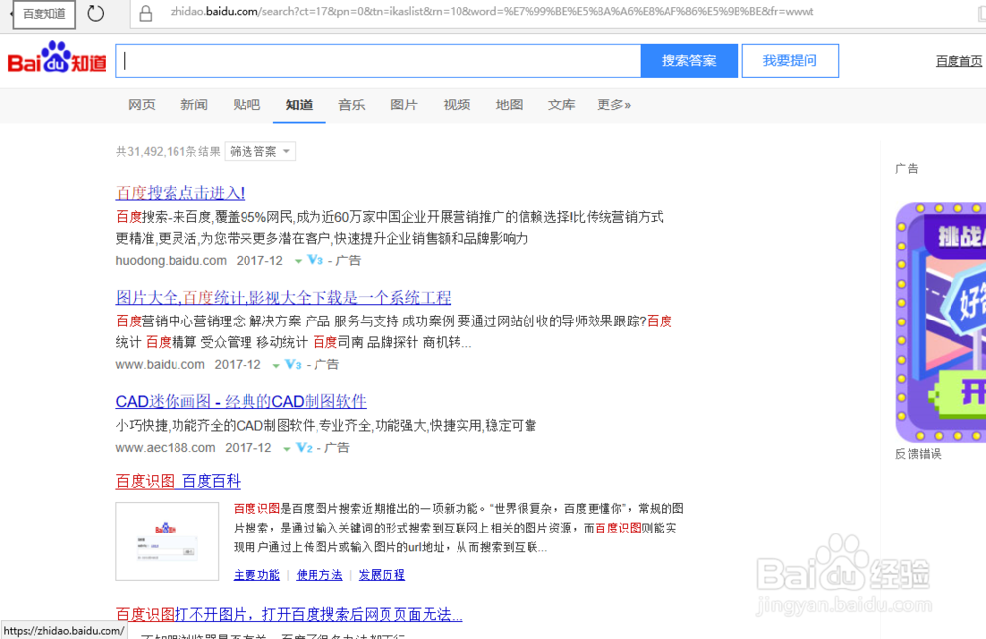
Task: Switch to the 文库 search tab
Action: (x=562, y=106)
